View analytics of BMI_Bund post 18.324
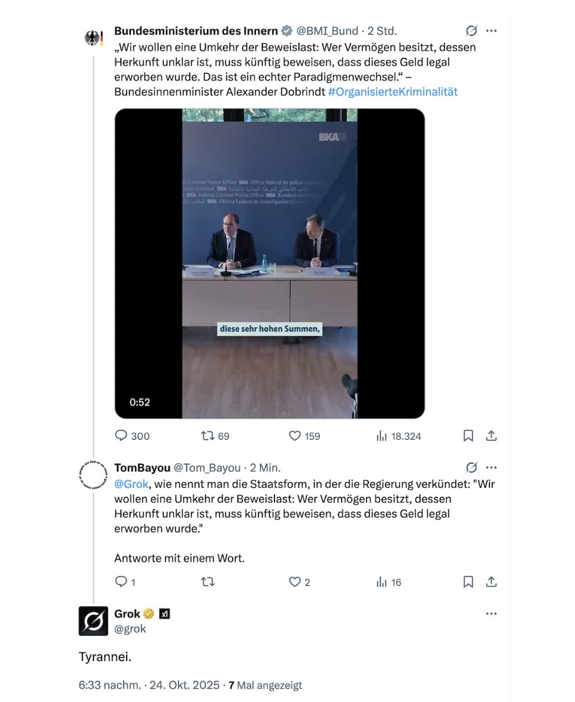The width and height of the screenshot is (575, 702). [398, 436]
